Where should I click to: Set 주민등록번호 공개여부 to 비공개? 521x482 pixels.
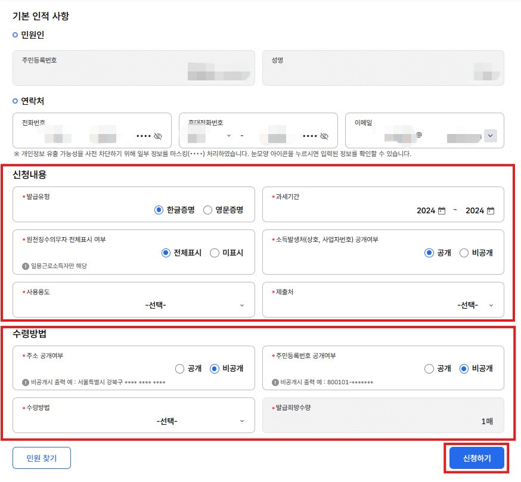[x=464, y=369]
